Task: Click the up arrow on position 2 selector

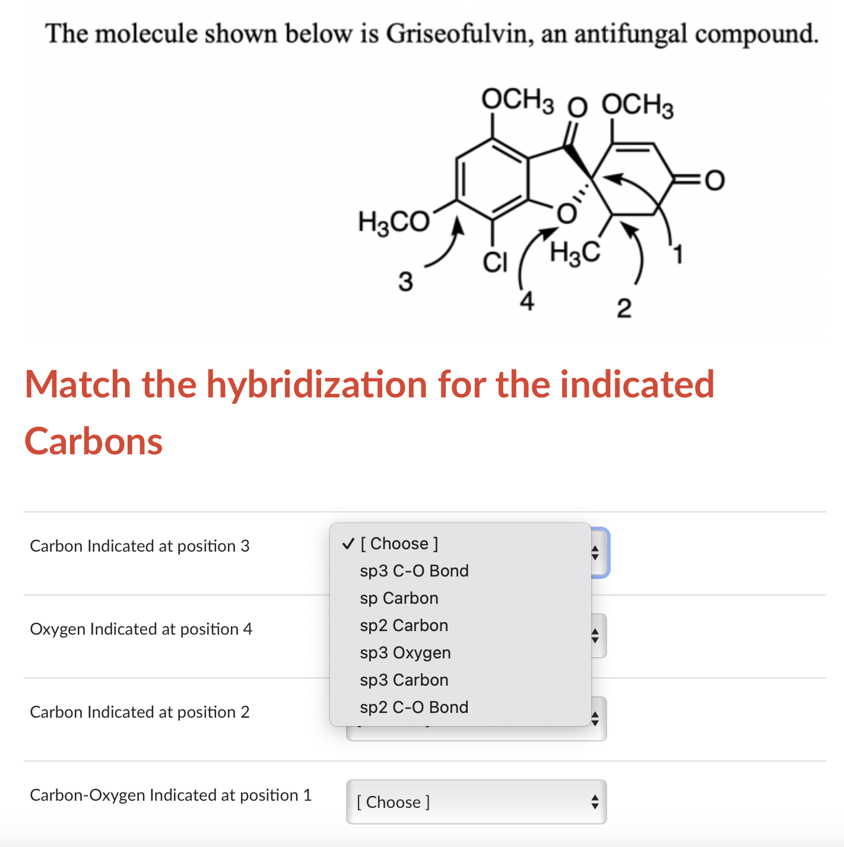Action: (x=595, y=714)
